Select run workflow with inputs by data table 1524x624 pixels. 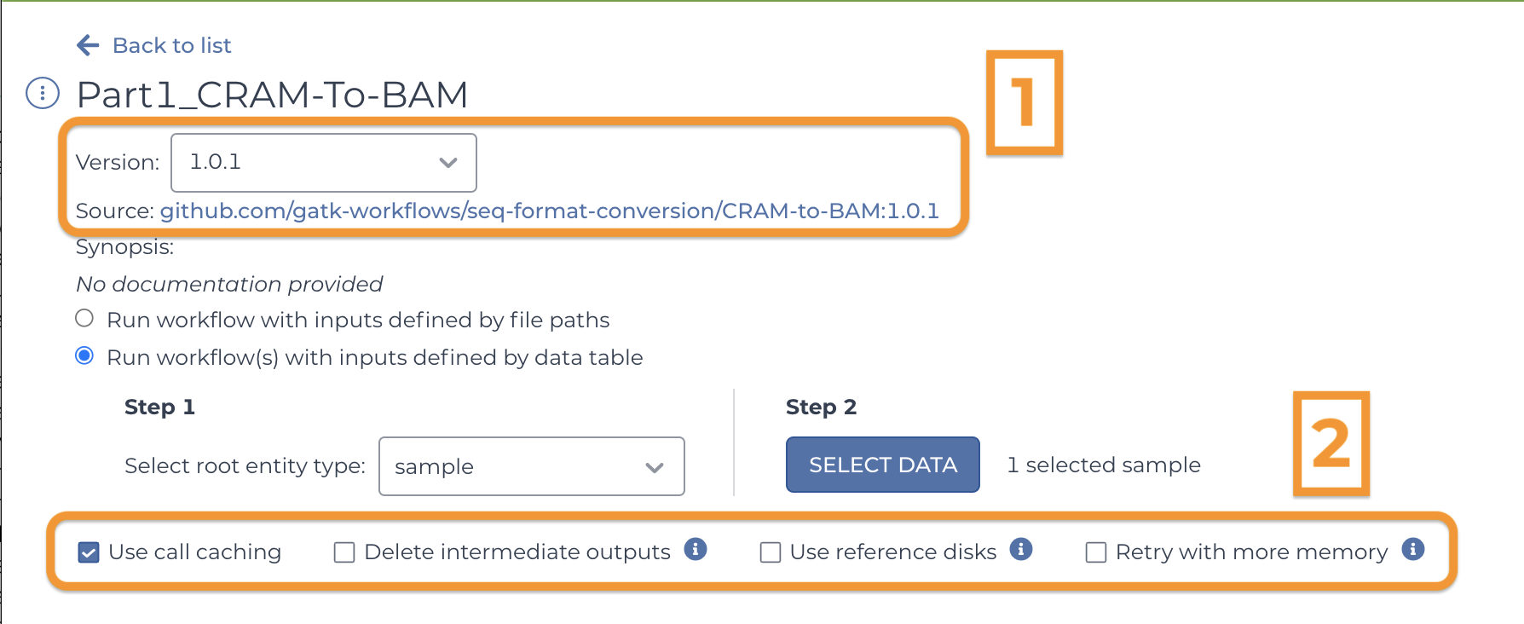coord(84,355)
